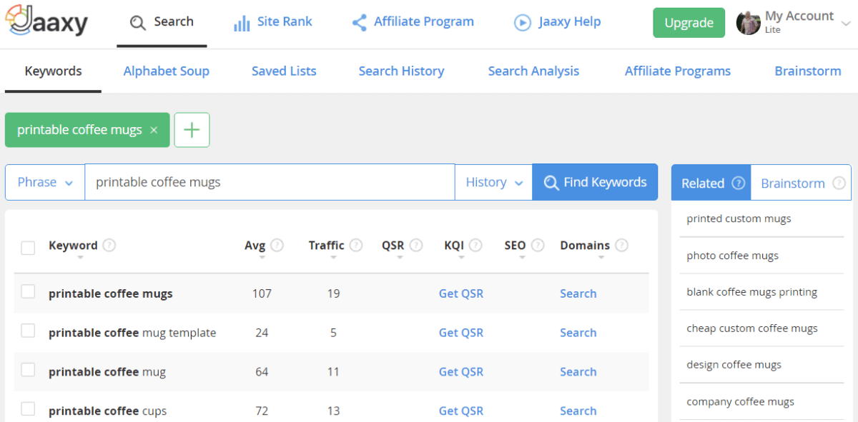Sort by Keyword column arrow
This screenshot has height=422, width=858.
pyautogui.click(x=79, y=258)
